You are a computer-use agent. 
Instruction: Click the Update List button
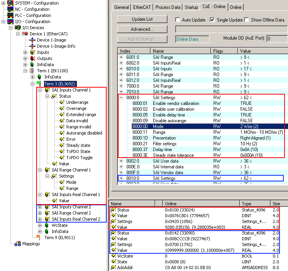point(142,19)
